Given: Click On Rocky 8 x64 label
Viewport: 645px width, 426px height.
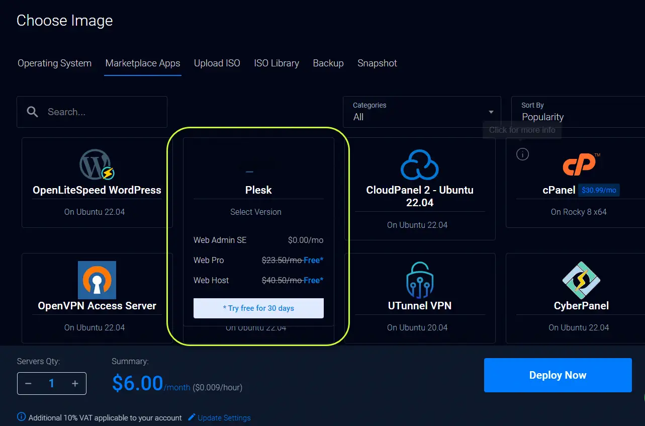Looking at the screenshot, I should (579, 212).
